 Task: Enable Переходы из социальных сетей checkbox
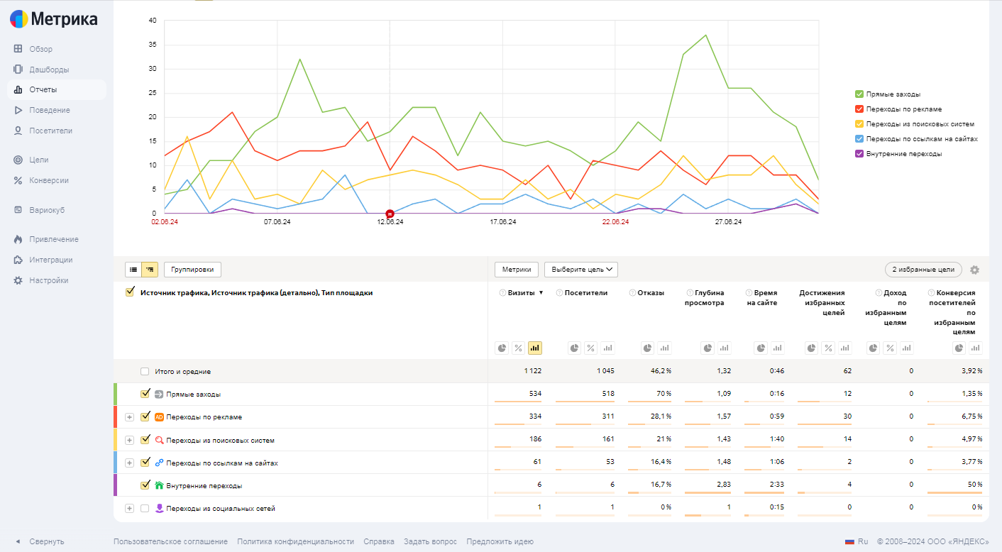[145, 508]
